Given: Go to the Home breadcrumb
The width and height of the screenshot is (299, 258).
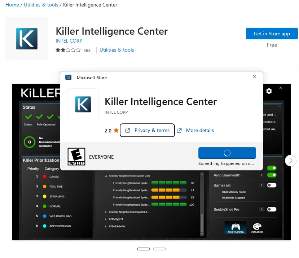Looking at the screenshot, I should pos(12,5).
